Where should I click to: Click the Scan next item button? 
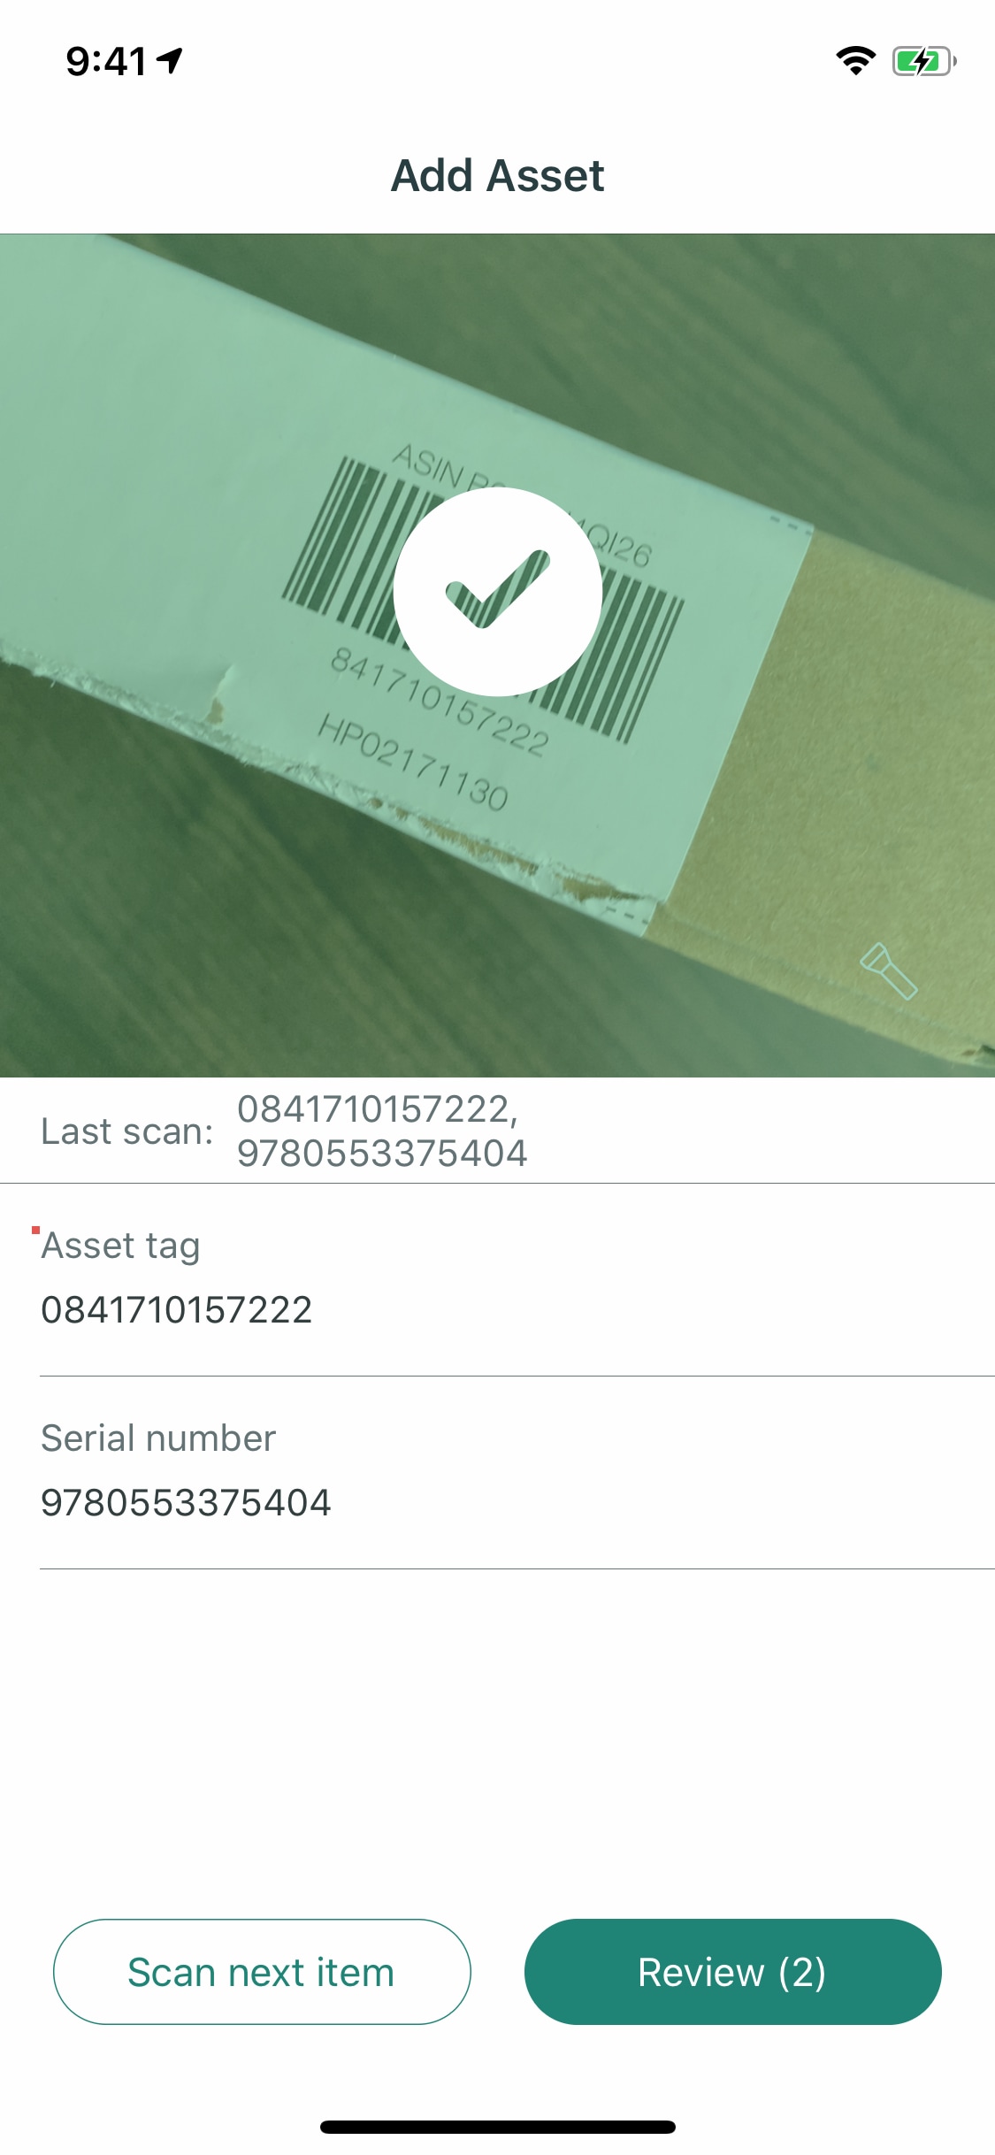click(262, 1971)
